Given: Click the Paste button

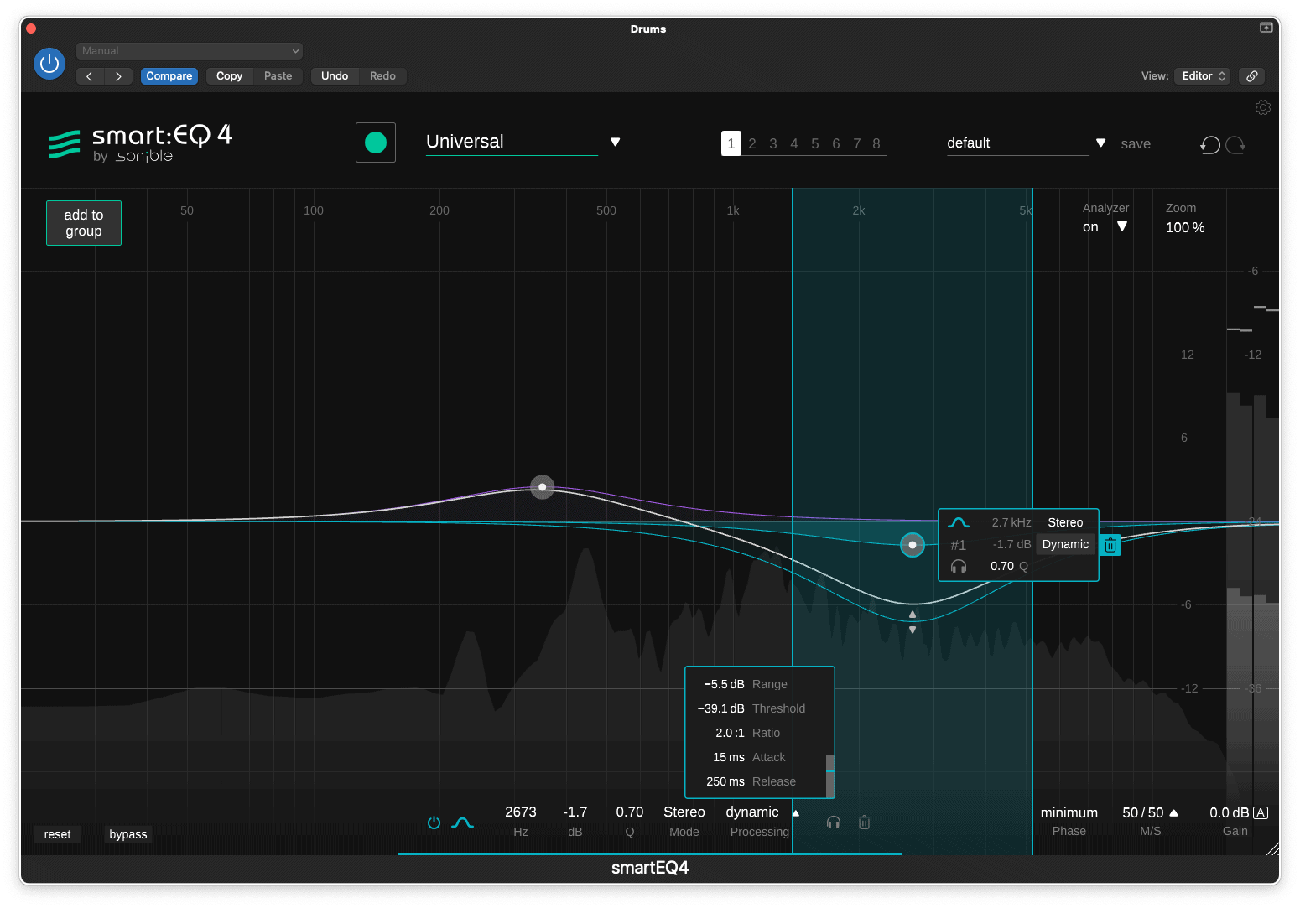Looking at the screenshot, I should (278, 76).
